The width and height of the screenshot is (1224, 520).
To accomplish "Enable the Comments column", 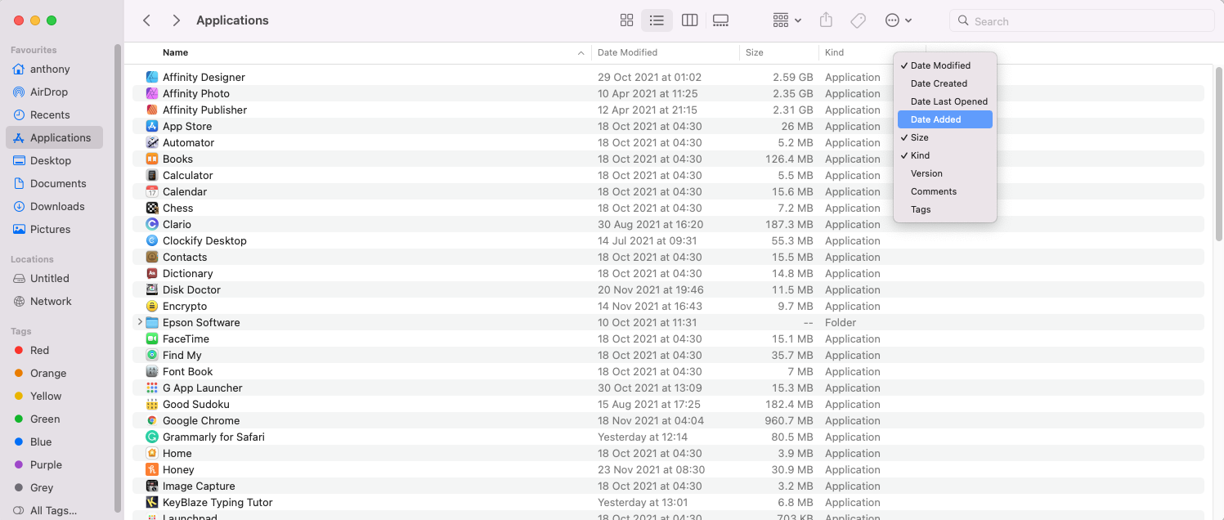I will [x=945, y=191].
